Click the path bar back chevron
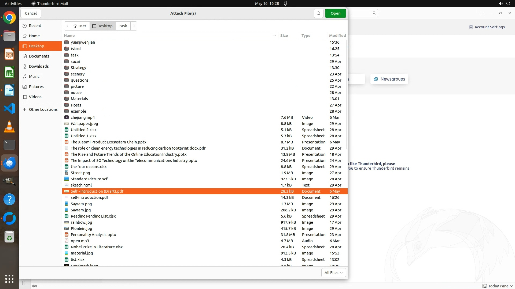The width and height of the screenshot is (515, 289). [67, 26]
